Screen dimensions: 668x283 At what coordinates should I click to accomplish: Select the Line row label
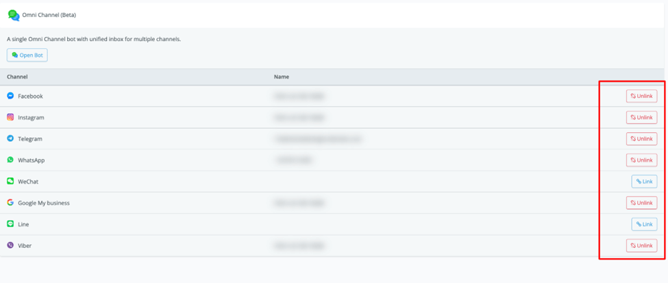pyautogui.click(x=23, y=224)
